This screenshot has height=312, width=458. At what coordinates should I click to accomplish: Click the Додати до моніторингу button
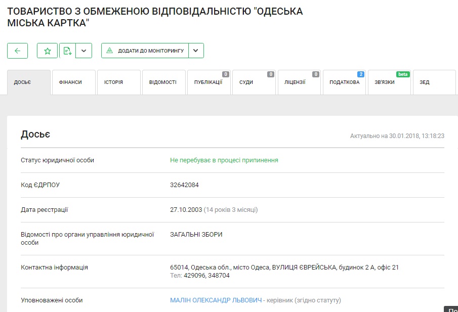[145, 51]
